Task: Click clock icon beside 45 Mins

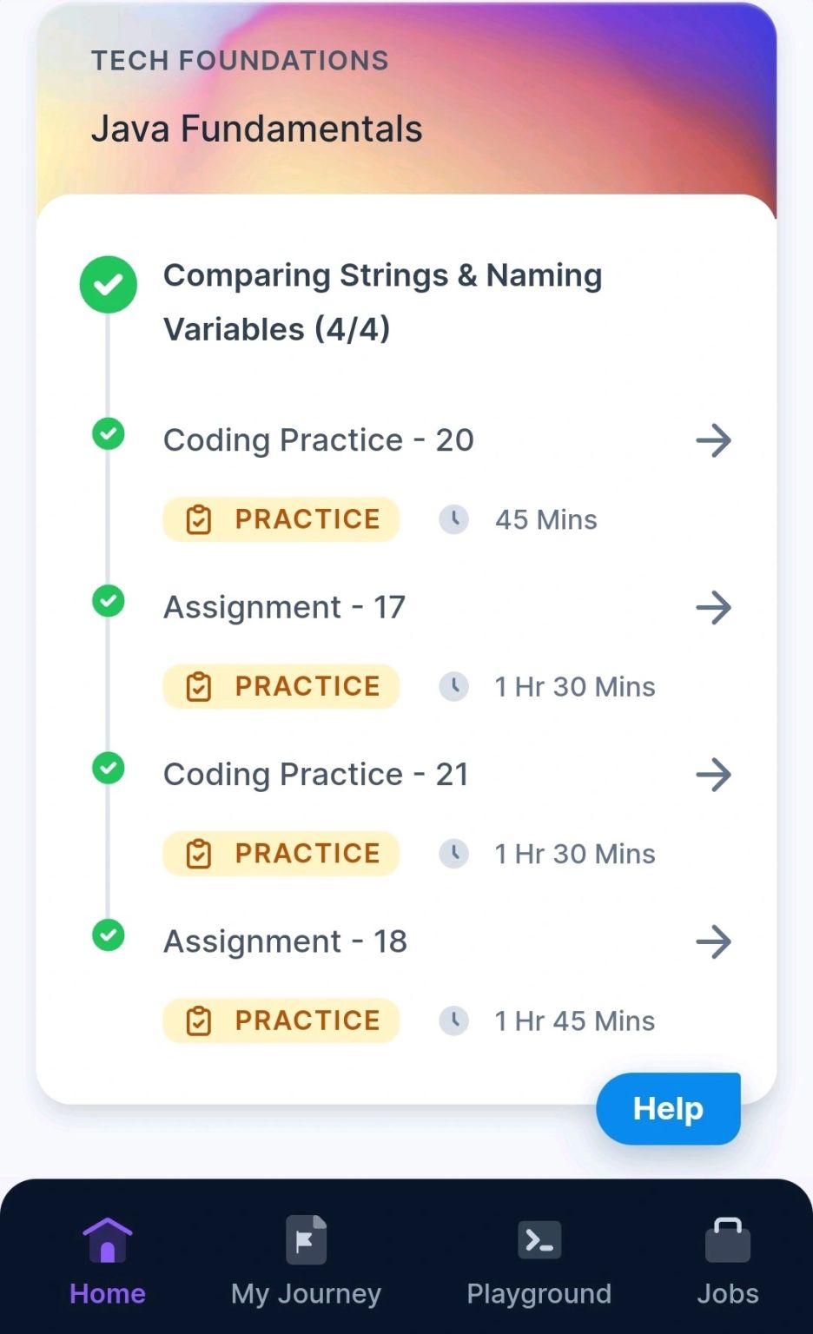Action: [453, 519]
